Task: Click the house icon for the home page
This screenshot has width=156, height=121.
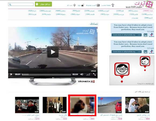Action: (x=113, y=5)
